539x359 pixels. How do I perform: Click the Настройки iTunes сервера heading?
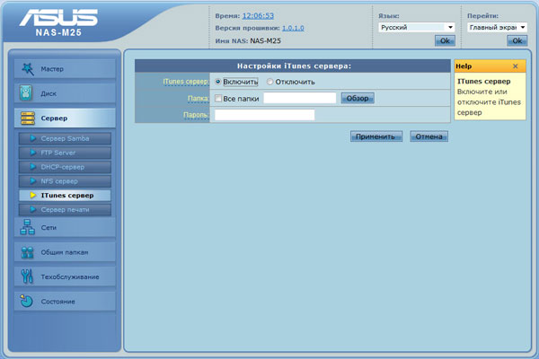click(x=294, y=66)
